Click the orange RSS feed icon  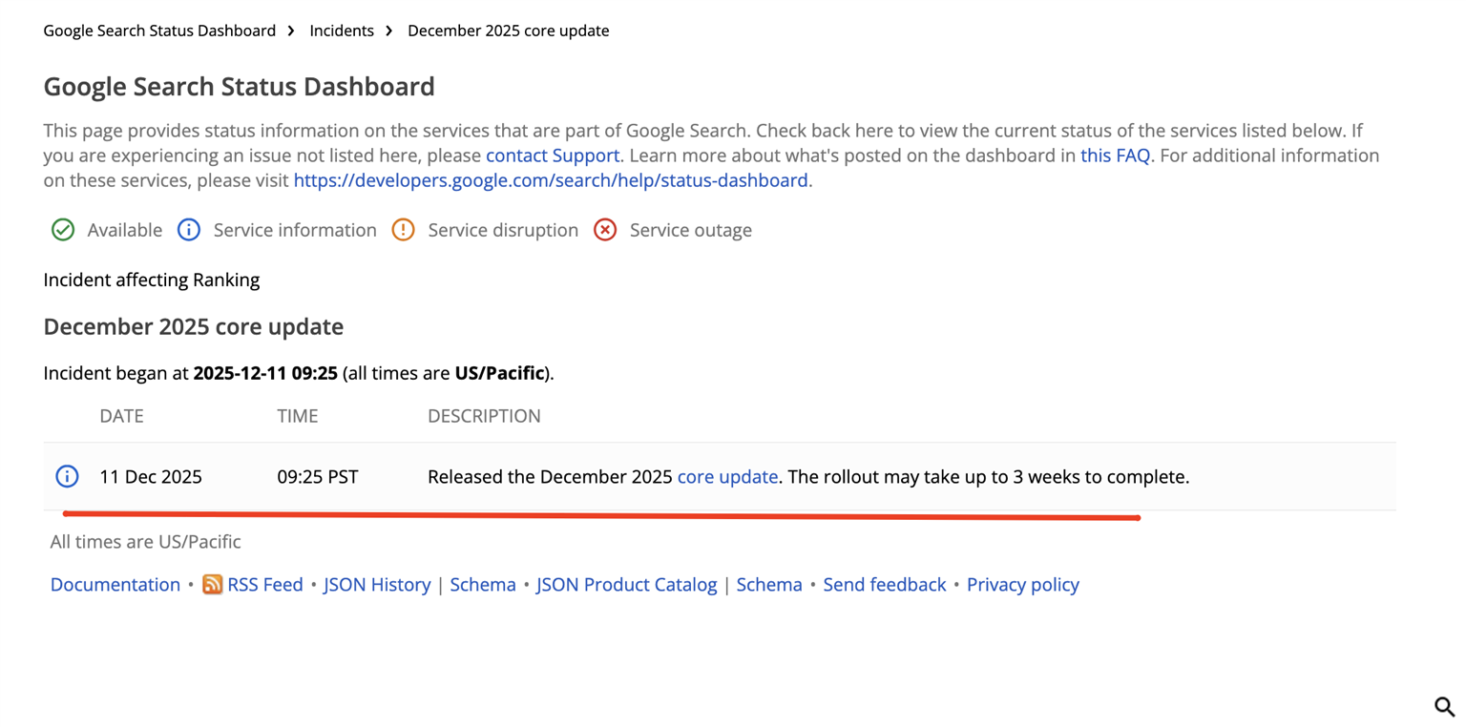click(x=212, y=585)
